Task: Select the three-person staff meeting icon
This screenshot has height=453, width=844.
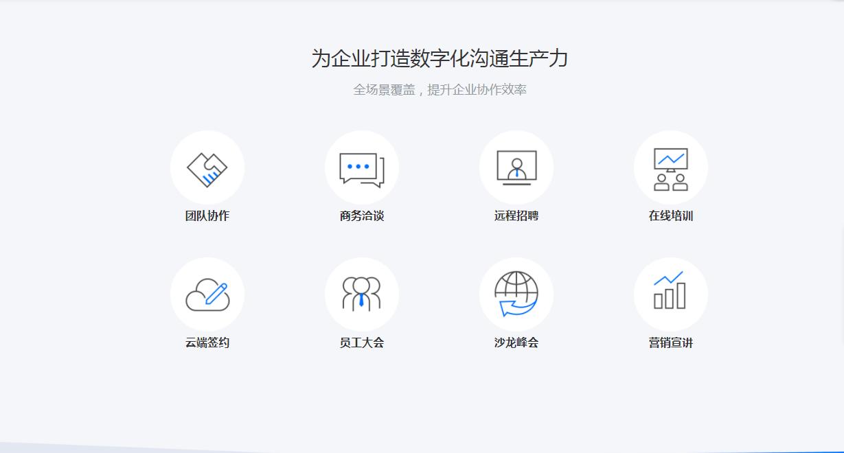Action: pos(362,294)
